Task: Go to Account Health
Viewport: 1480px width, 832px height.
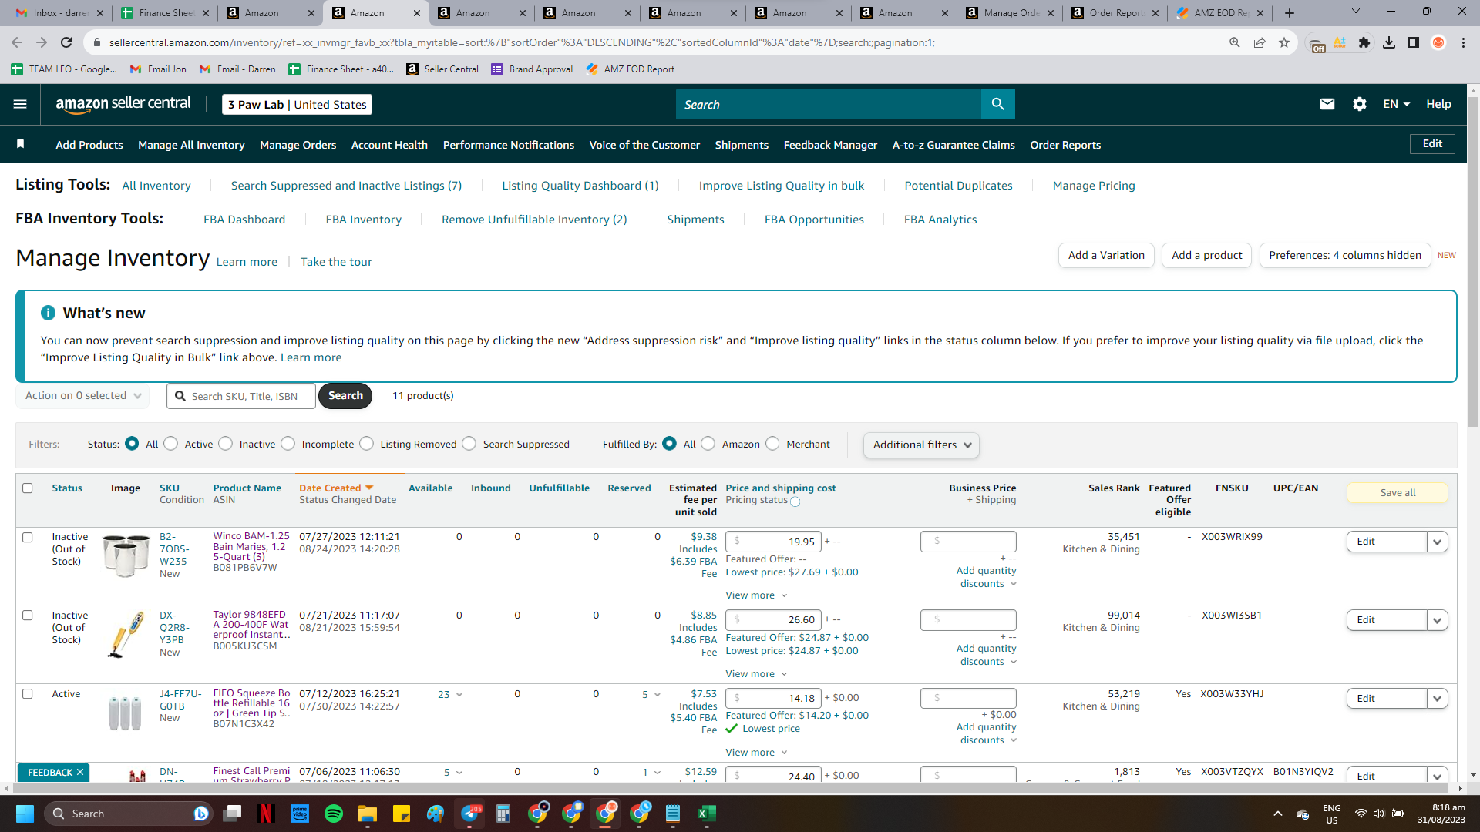Action: (x=389, y=145)
